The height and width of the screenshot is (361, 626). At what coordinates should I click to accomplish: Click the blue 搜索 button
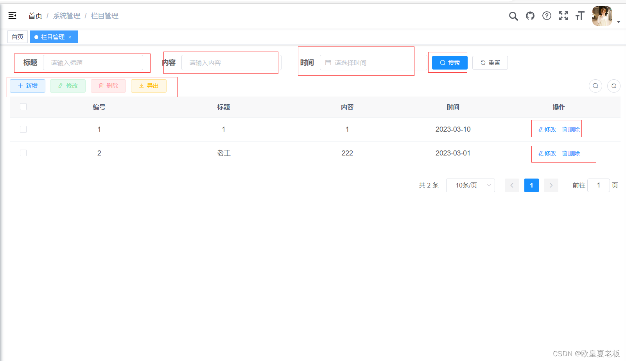click(x=450, y=63)
